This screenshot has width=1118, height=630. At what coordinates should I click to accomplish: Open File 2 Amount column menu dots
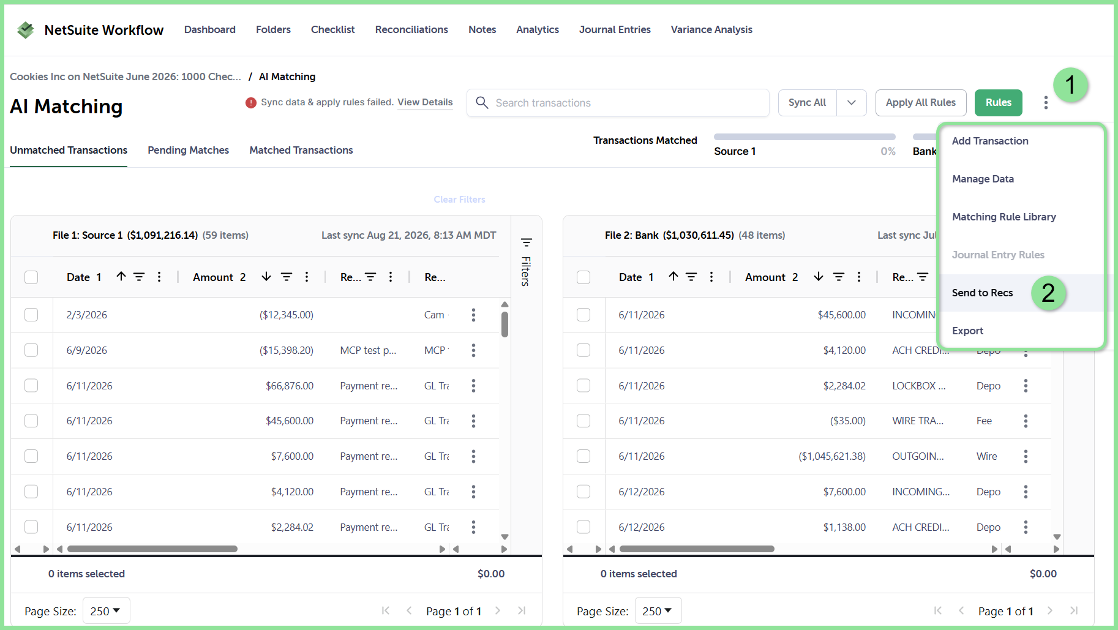[859, 277]
